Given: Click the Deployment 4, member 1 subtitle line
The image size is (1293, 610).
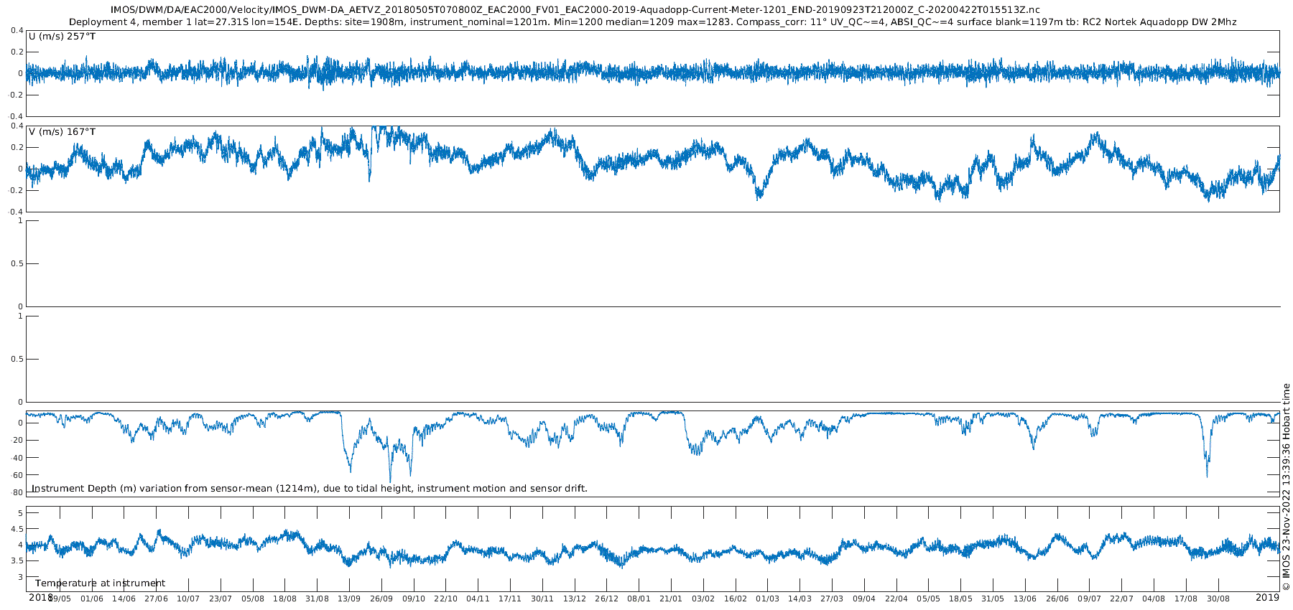Looking at the screenshot, I should point(653,22).
